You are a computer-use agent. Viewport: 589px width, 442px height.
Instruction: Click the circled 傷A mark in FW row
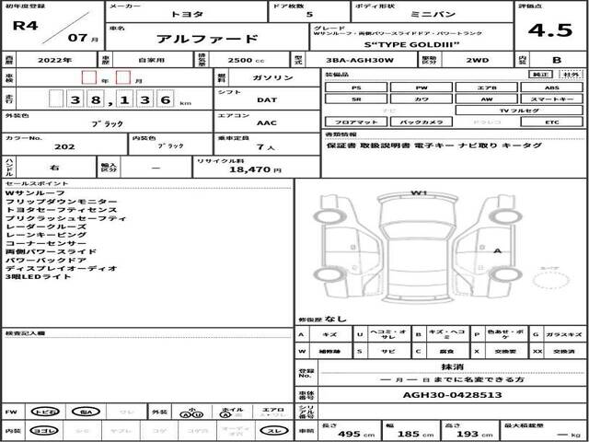[x=83, y=413]
